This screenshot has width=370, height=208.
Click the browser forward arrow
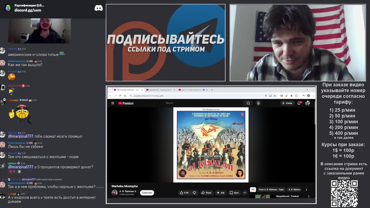(x=115, y=96)
